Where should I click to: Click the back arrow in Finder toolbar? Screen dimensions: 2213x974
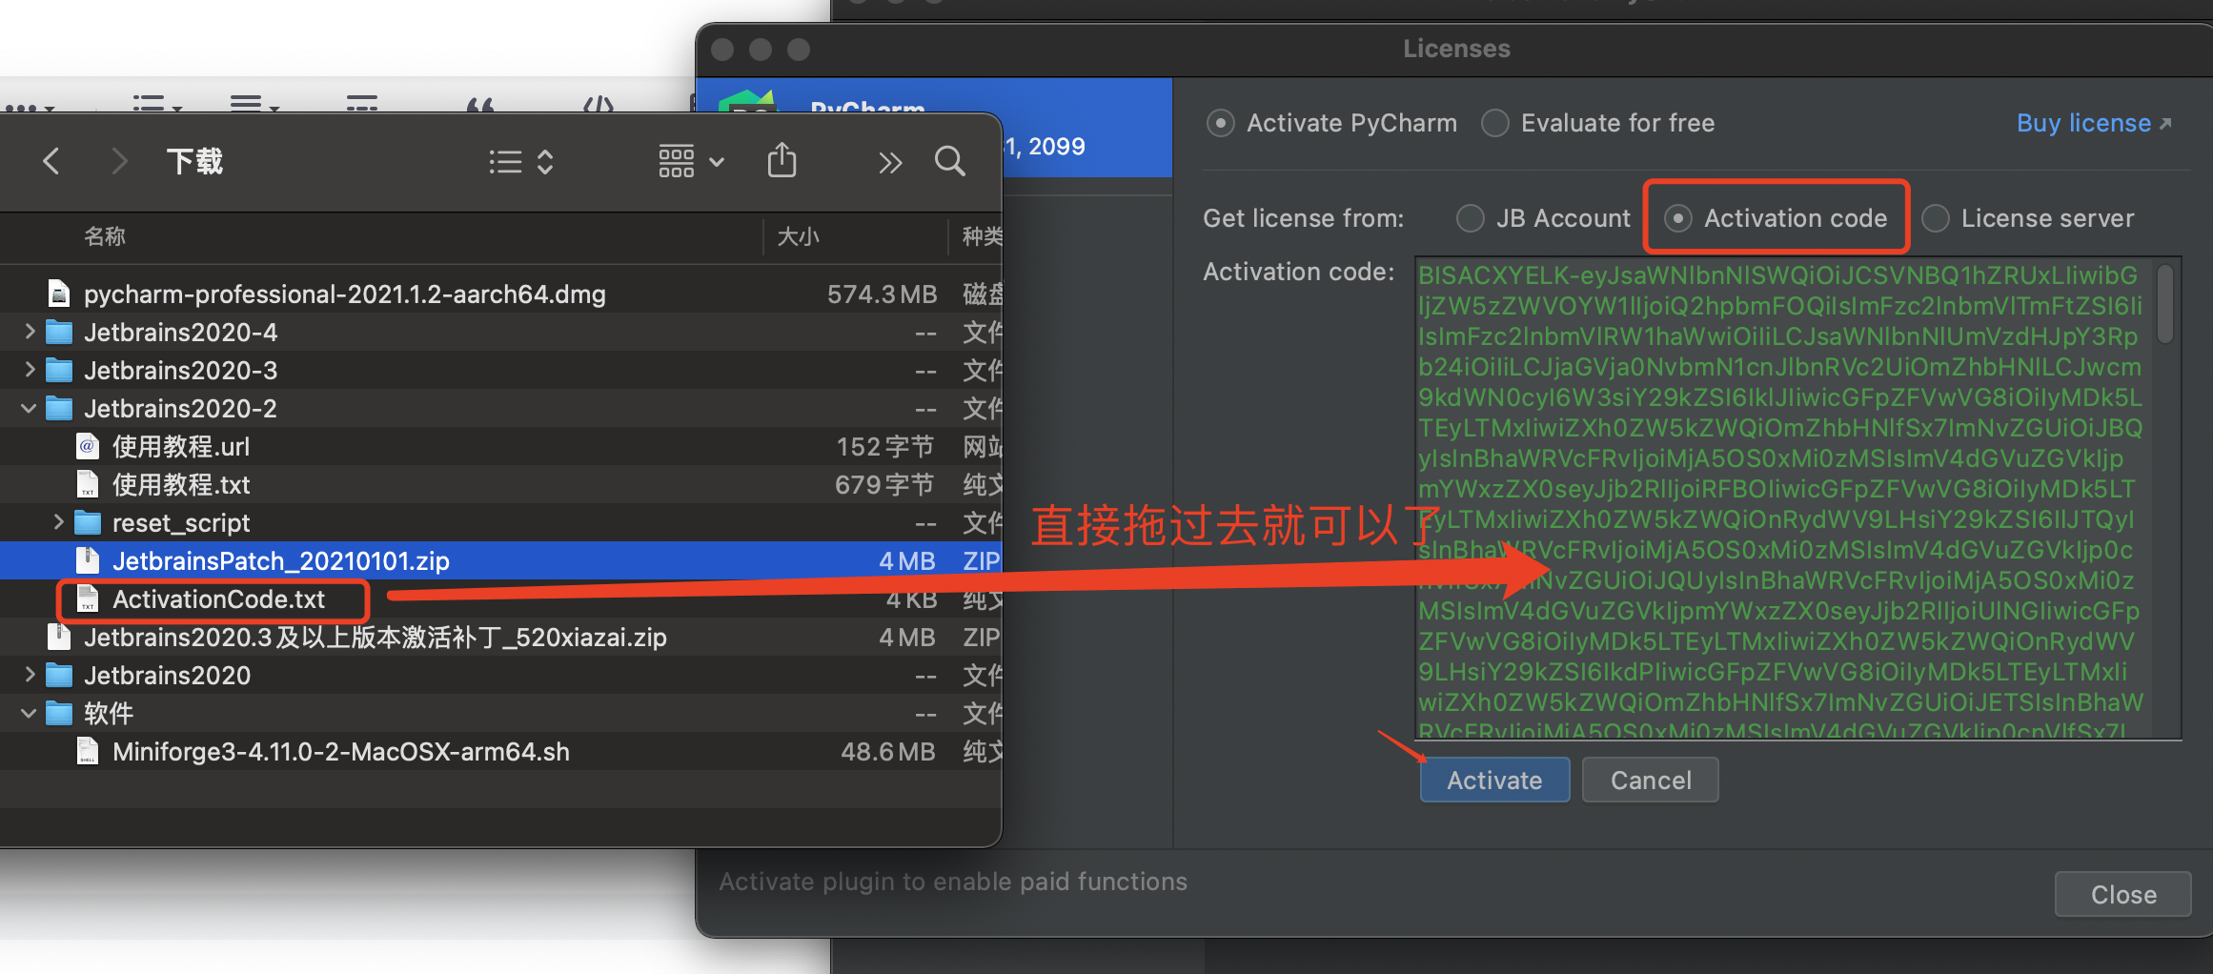tap(51, 161)
